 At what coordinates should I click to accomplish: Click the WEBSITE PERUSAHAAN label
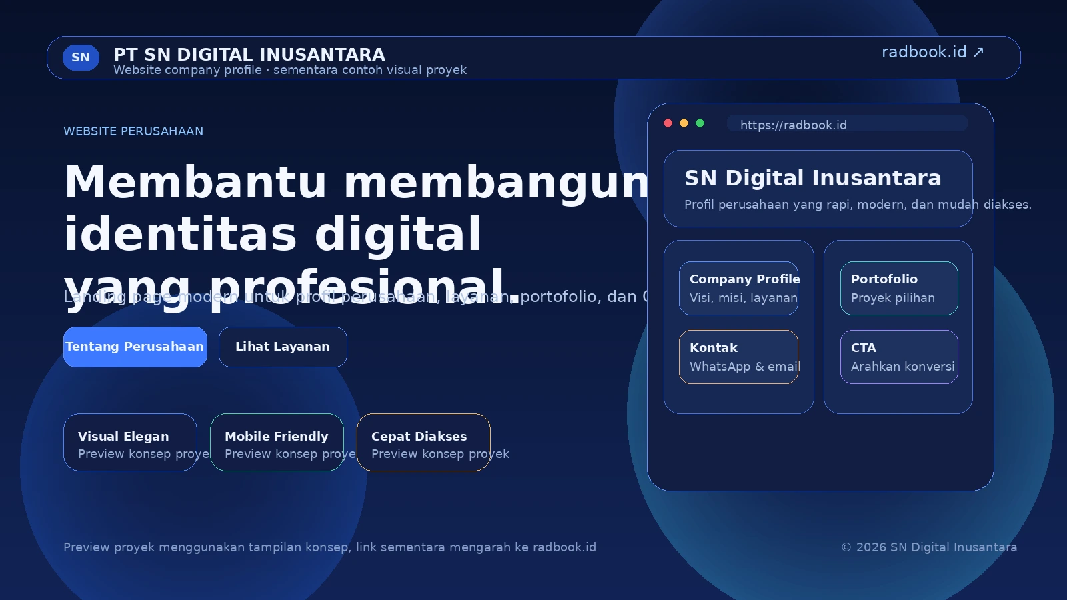(x=133, y=131)
